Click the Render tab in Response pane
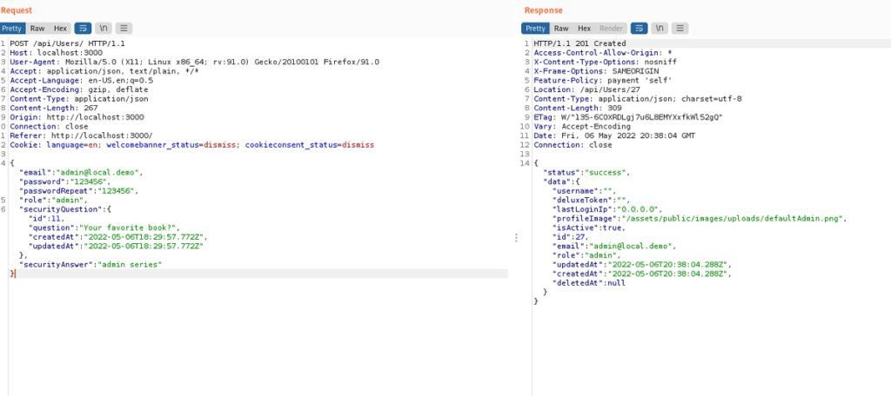Screen dimensions: 891x396 click(x=611, y=29)
